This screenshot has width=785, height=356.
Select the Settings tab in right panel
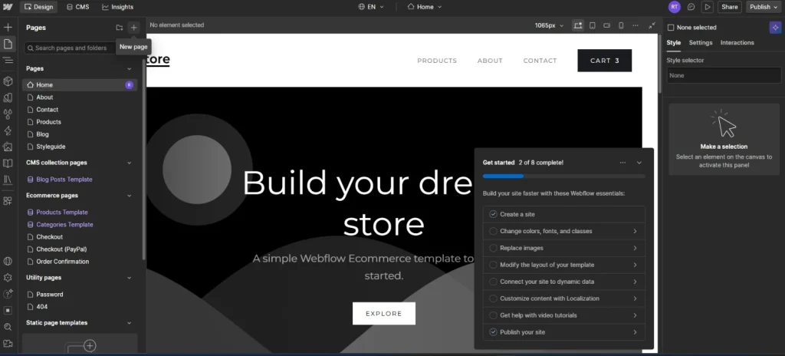(x=701, y=43)
